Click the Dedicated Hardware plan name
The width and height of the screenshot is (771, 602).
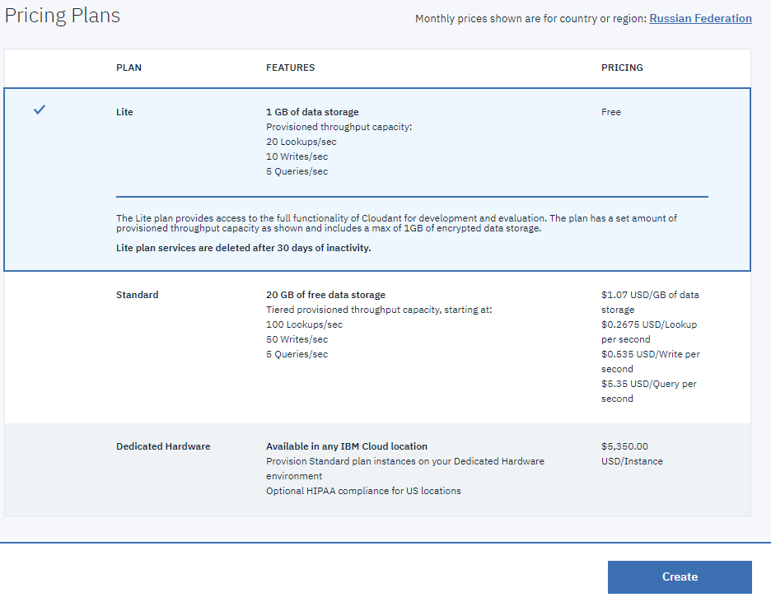162,446
